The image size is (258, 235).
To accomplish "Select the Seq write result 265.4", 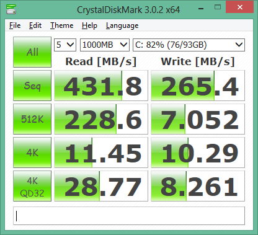I will [x=198, y=86].
